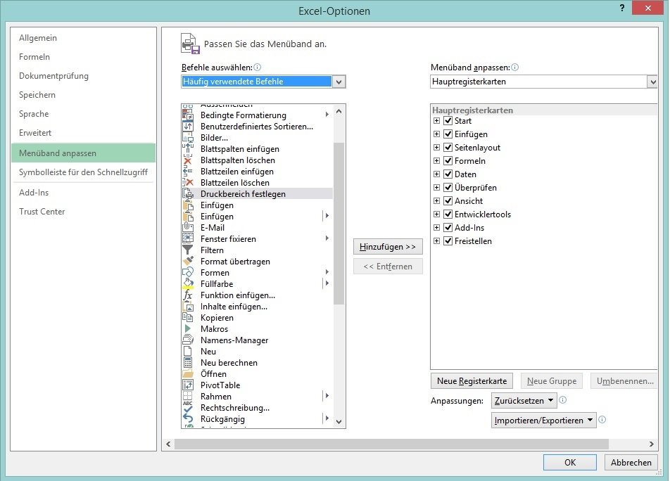Viewport: 670px width, 481px height.
Task: Click the Blattzeilen einfügen icon
Action: [188, 172]
